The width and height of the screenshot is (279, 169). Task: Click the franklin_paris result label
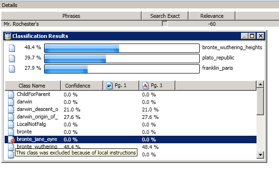[x=218, y=68]
